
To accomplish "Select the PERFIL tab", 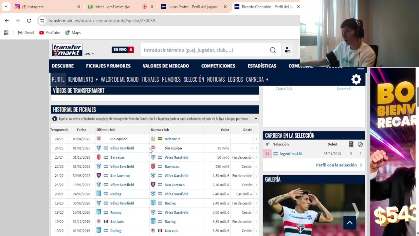I will coord(58,79).
